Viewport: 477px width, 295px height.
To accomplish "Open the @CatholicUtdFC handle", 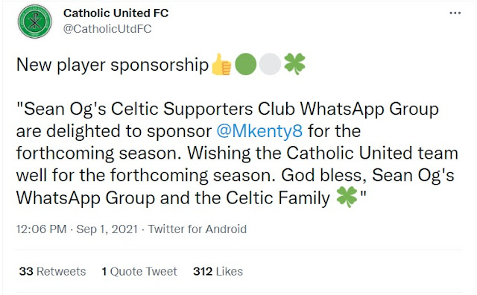I will (107, 29).
